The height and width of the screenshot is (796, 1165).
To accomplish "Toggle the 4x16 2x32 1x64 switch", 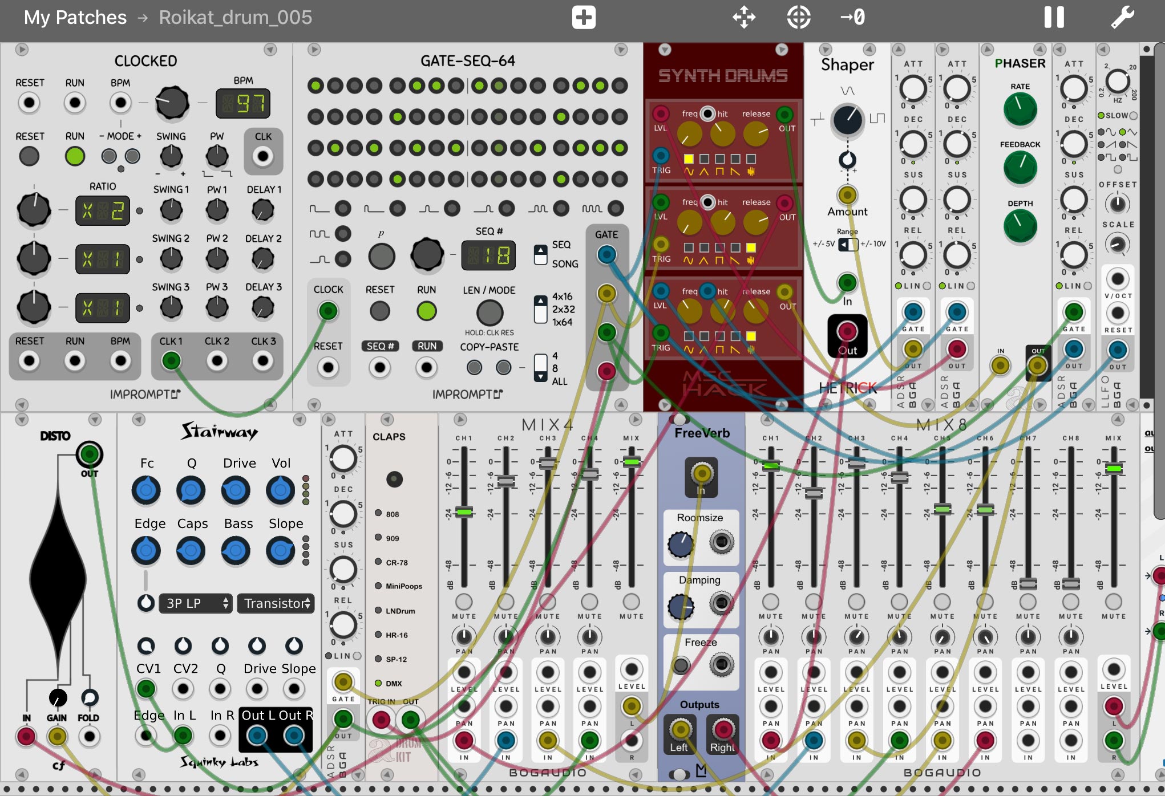I will [x=540, y=309].
